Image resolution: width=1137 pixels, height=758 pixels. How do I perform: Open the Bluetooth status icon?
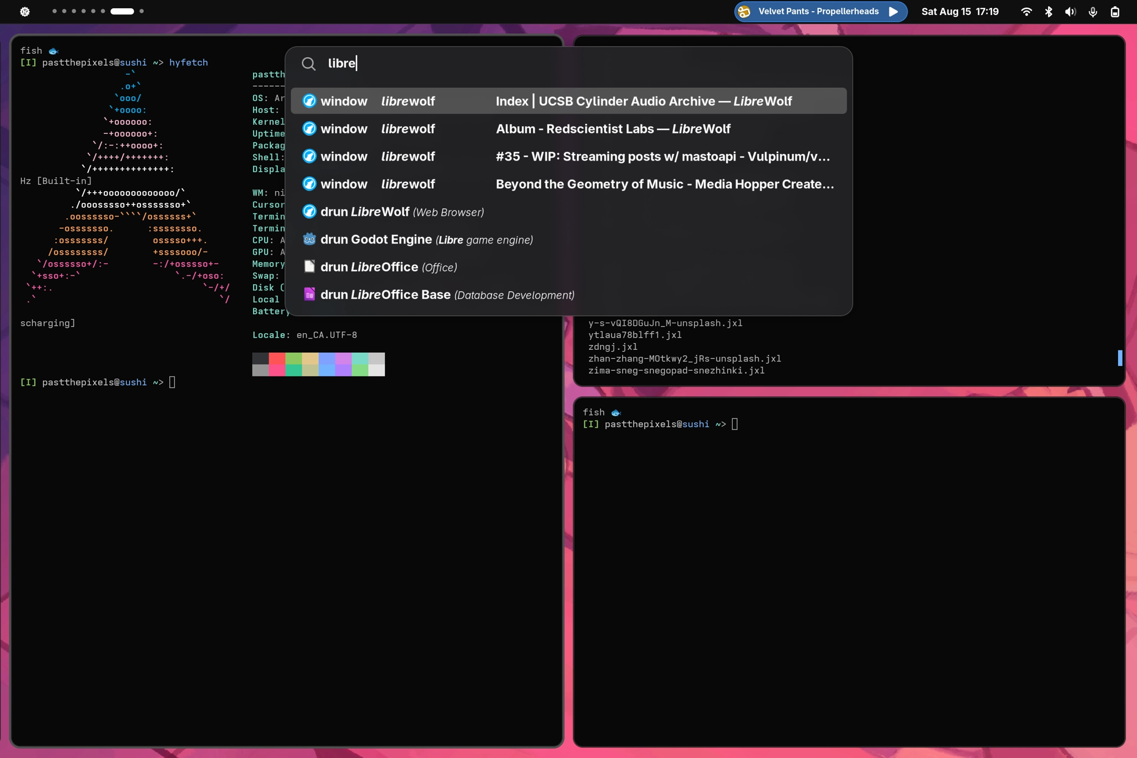(x=1049, y=12)
